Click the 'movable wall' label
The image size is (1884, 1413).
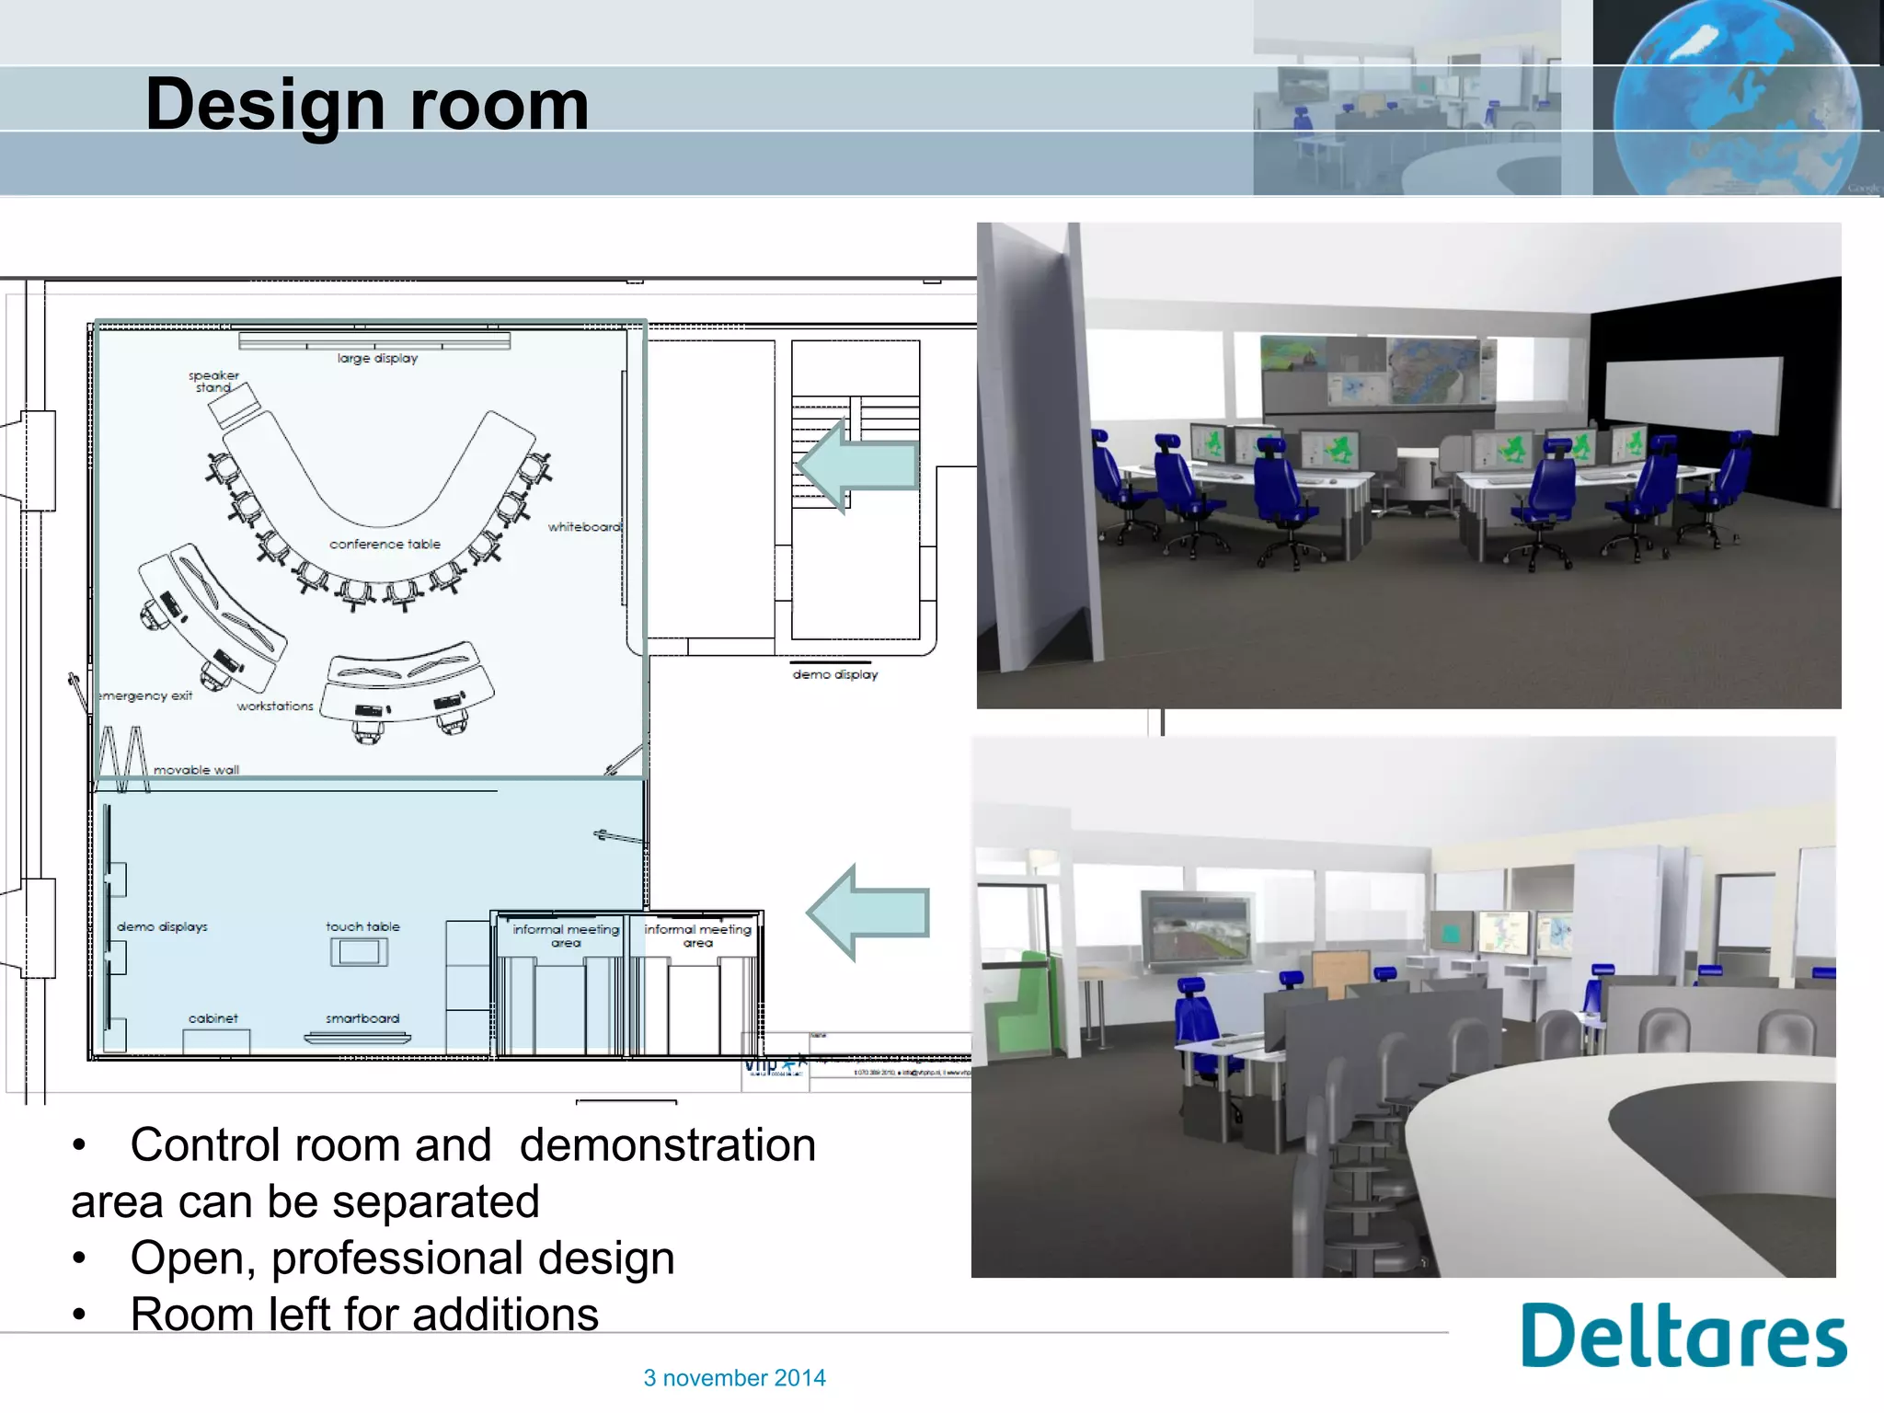point(196,770)
